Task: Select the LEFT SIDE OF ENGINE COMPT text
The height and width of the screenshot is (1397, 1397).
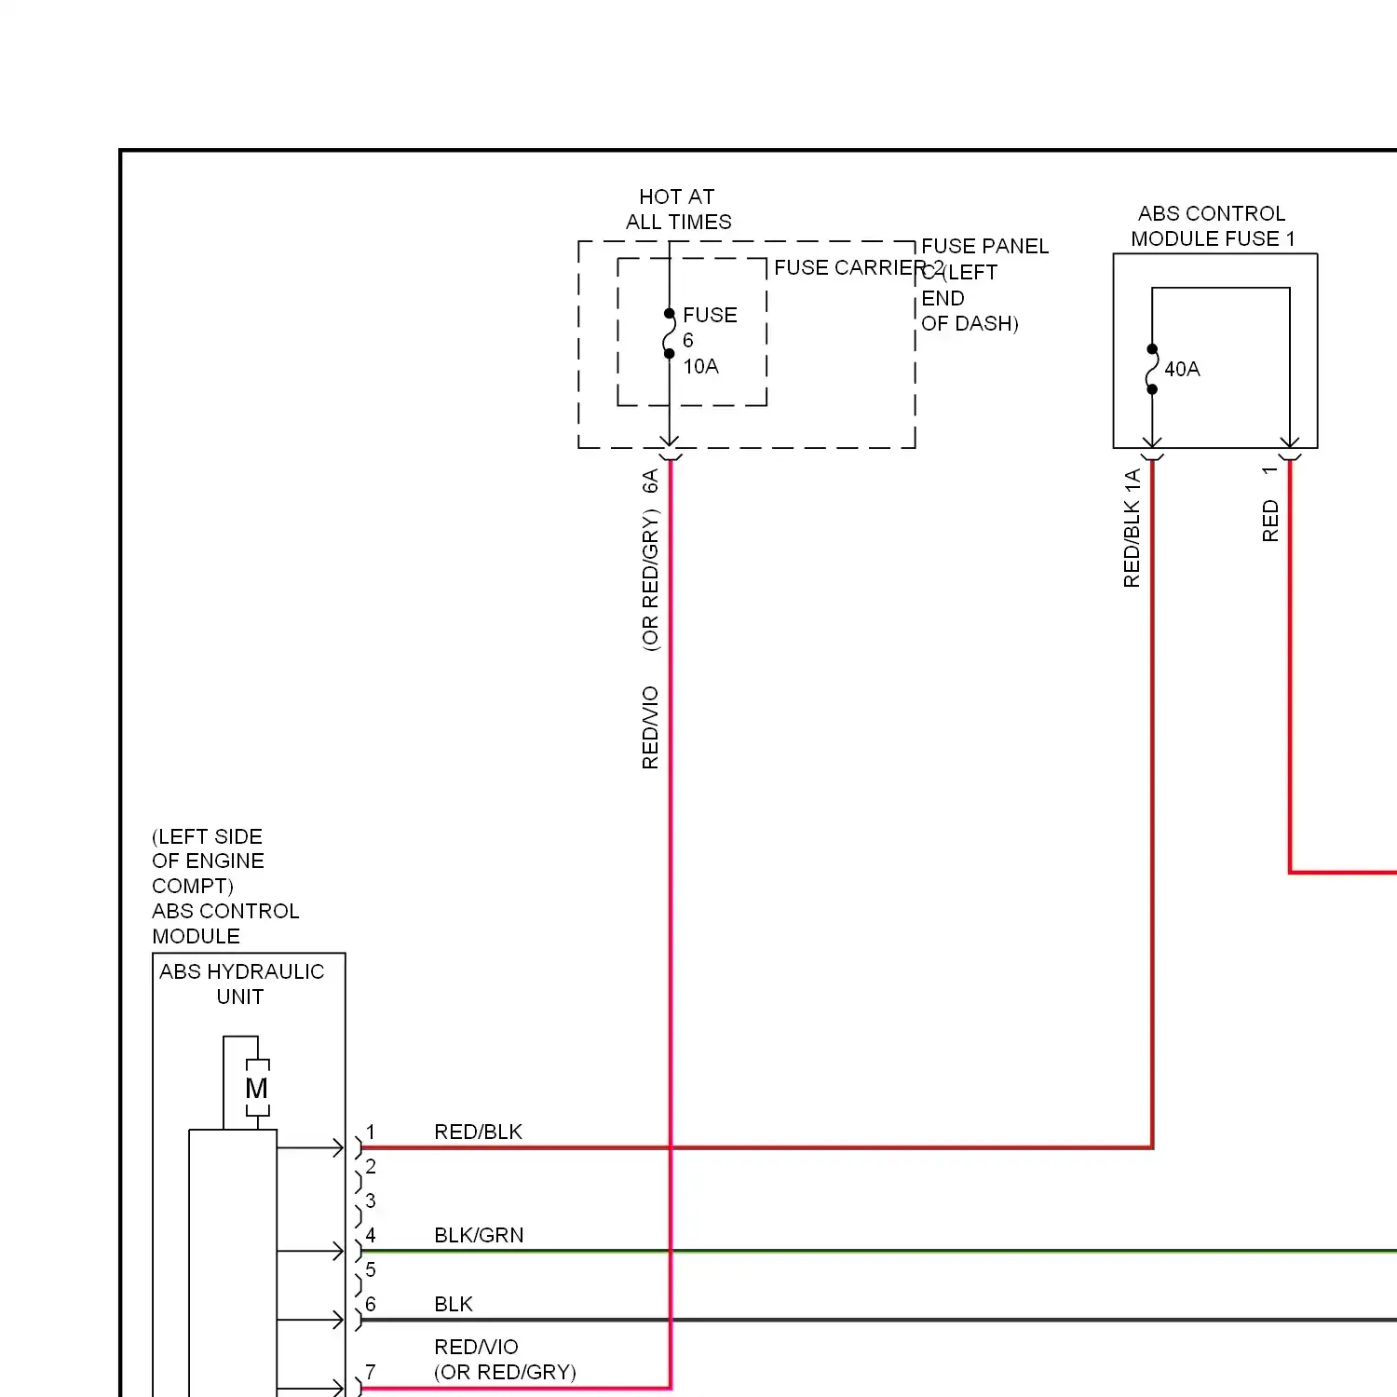Action: tap(208, 861)
